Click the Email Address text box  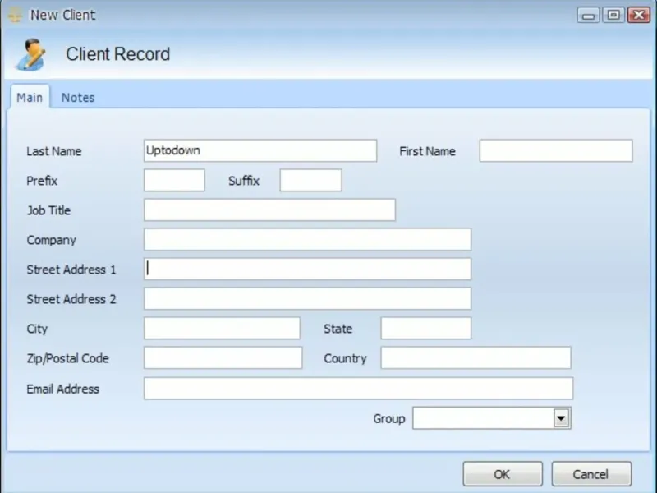[358, 388]
